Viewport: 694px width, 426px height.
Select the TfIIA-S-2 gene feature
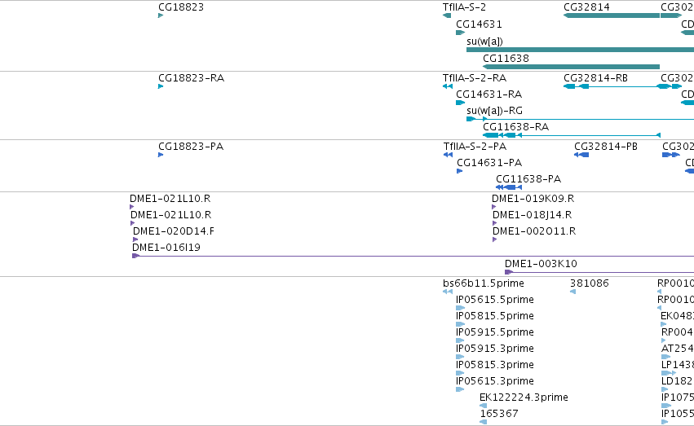447,15
